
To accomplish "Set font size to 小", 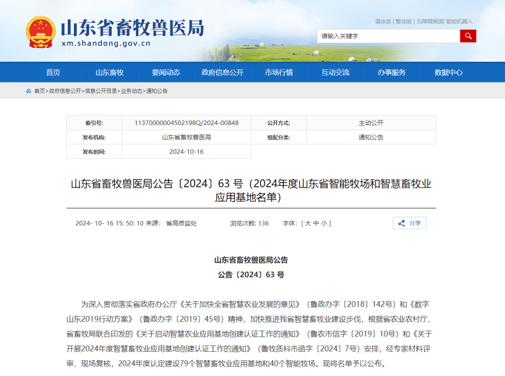I will pos(324,223).
